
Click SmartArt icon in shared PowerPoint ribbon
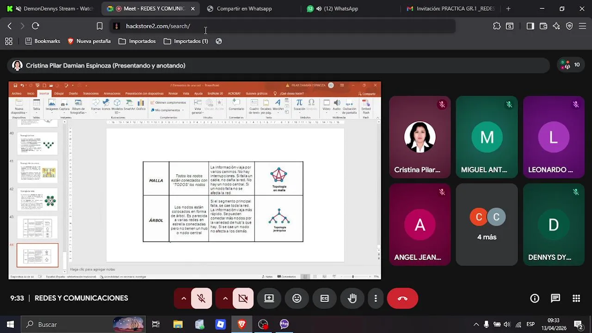(x=129, y=106)
